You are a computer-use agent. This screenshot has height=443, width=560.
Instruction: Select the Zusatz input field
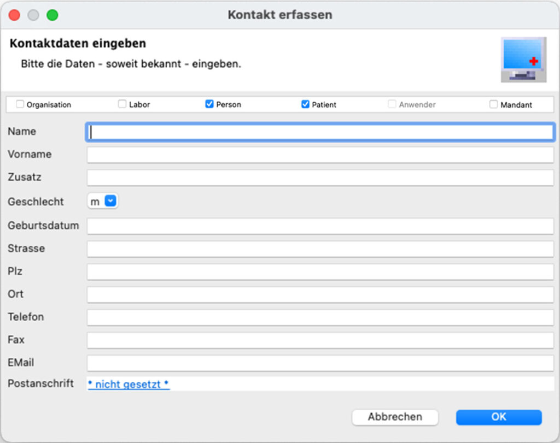point(320,178)
